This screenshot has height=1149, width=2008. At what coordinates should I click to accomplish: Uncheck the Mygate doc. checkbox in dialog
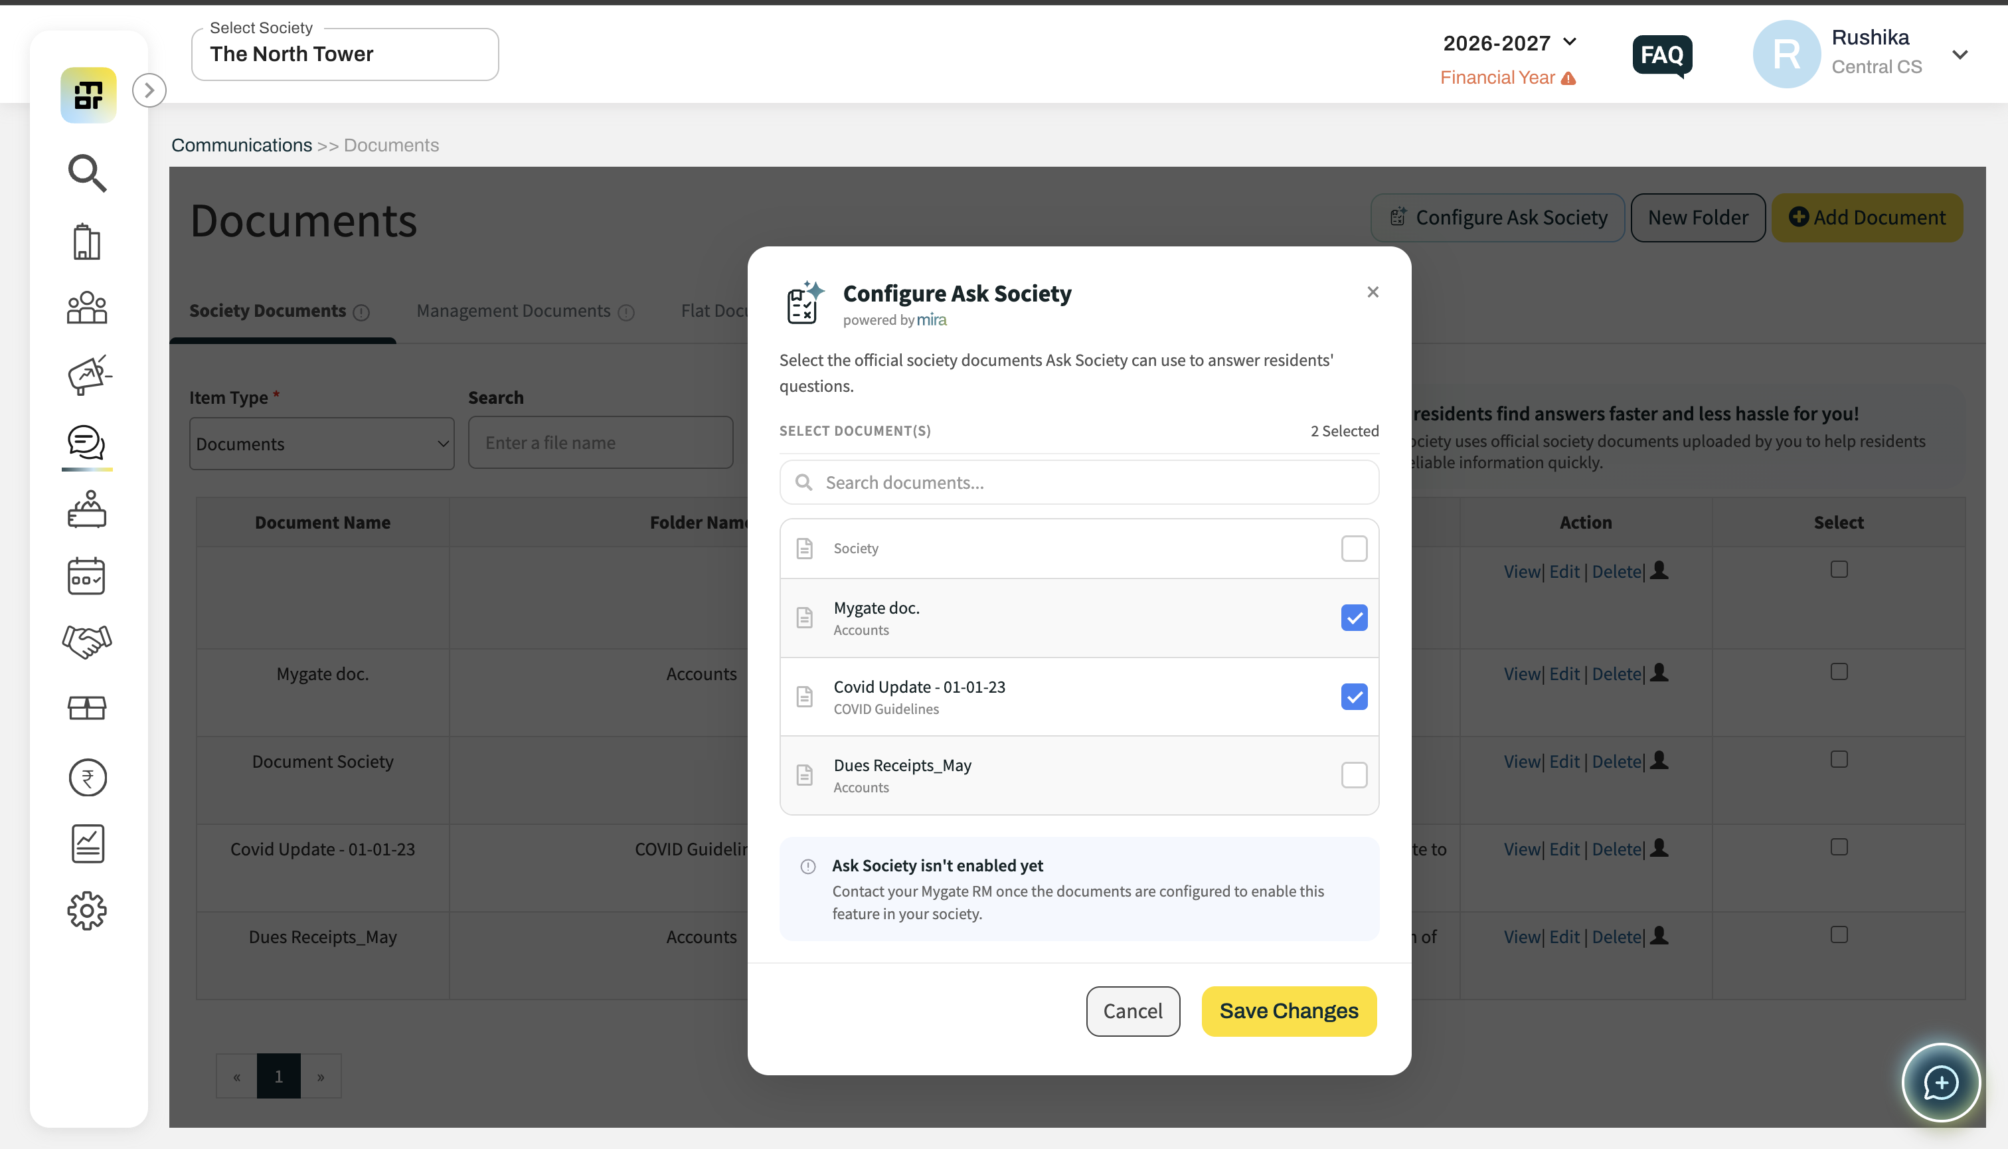[1354, 618]
